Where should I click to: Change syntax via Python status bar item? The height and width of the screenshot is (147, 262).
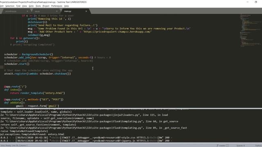pyautogui.click(x=258, y=145)
